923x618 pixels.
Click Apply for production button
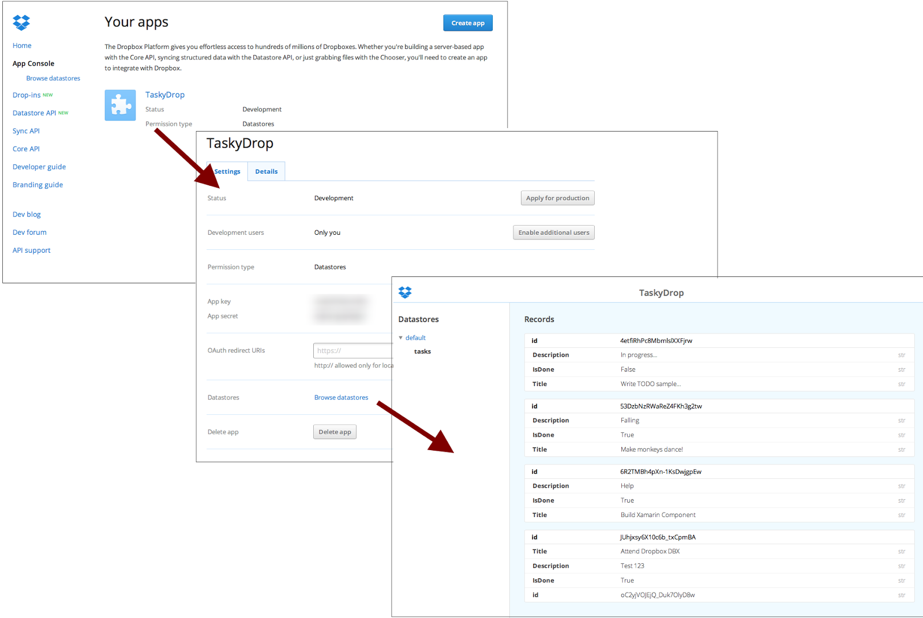tap(557, 198)
